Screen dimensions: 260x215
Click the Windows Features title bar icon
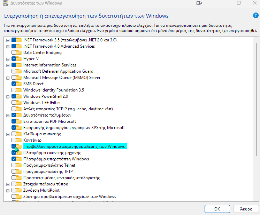(x=5, y=3)
